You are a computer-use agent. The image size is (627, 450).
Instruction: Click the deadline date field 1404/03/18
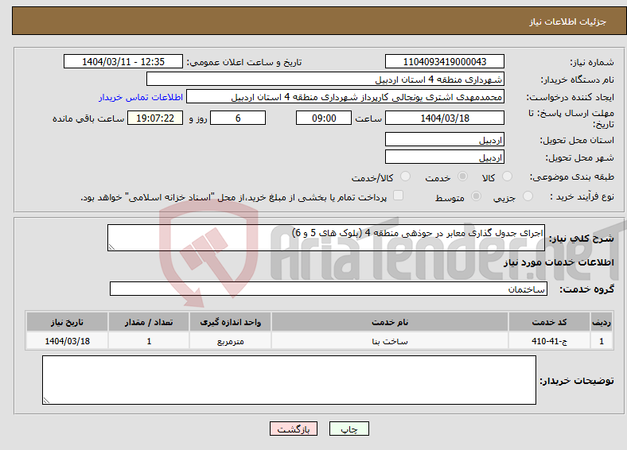coord(445,118)
